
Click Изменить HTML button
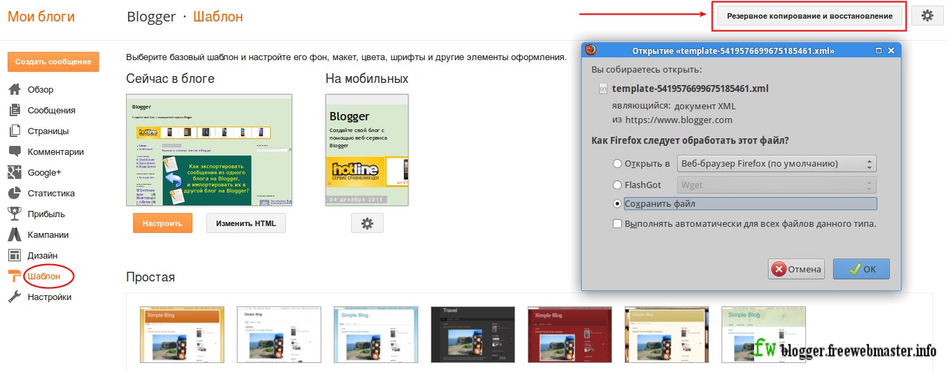(x=246, y=223)
